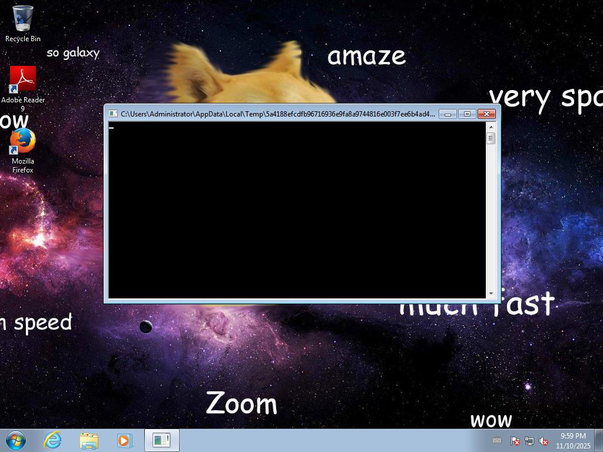
Task: Open the Windows Start menu
Action: pyautogui.click(x=15, y=440)
